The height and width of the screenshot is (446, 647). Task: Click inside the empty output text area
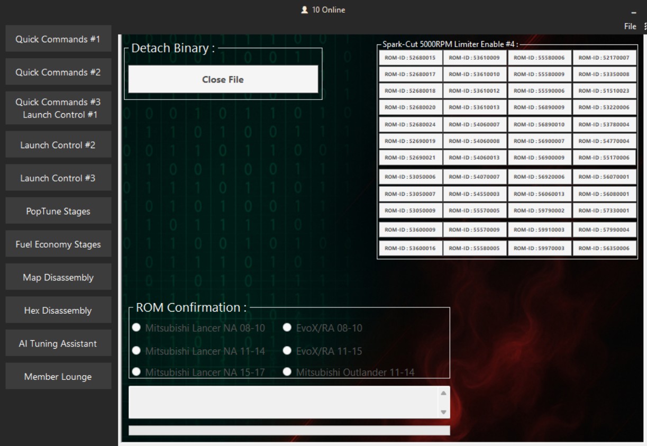click(x=284, y=402)
